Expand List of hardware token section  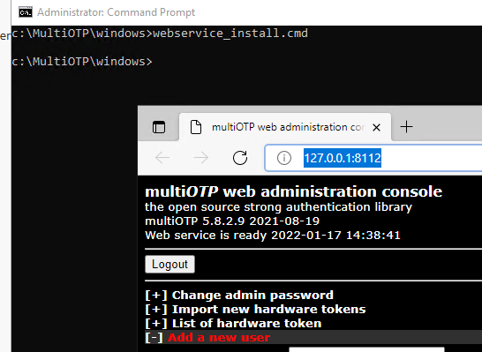[156, 324]
